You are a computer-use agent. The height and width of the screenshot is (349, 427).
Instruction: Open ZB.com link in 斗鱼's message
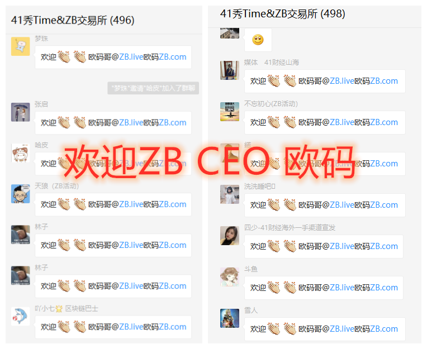[x=384, y=288]
